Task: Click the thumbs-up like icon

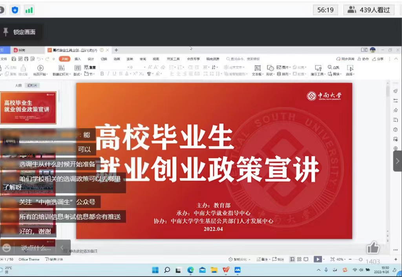Action: tap(373, 248)
